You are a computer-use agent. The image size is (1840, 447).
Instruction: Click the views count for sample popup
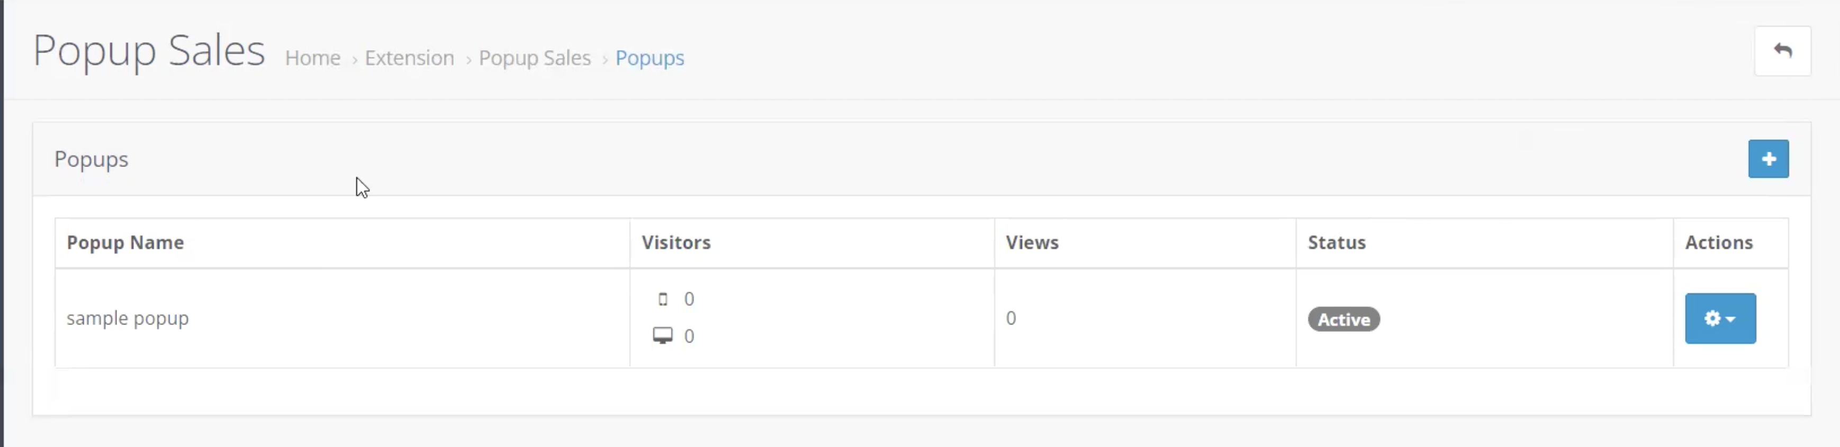1011,318
